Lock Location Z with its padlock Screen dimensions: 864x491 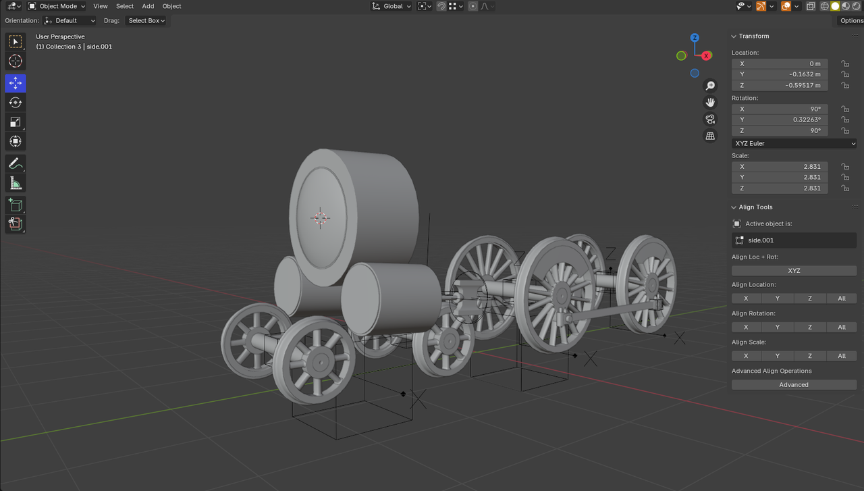[844, 85]
